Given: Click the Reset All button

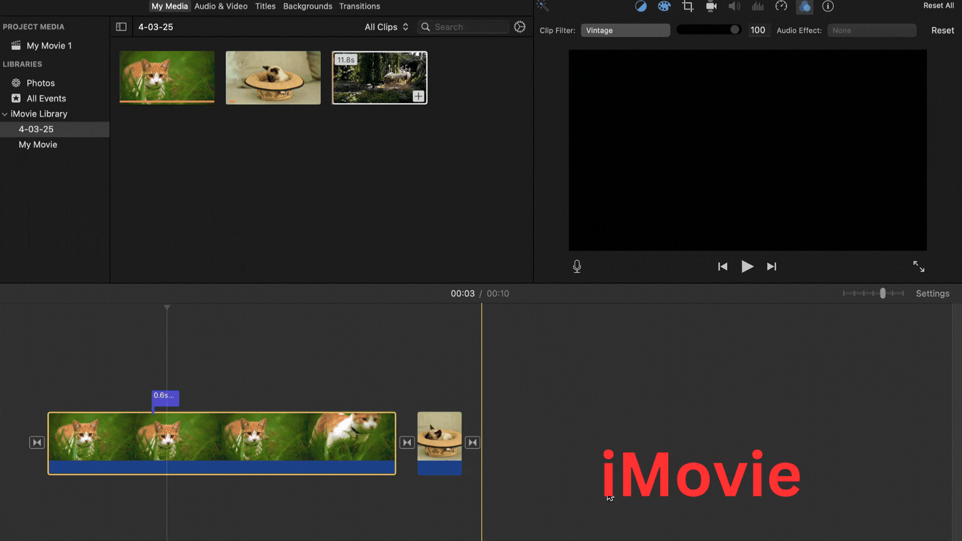Looking at the screenshot, I should (x=939, y=6).
